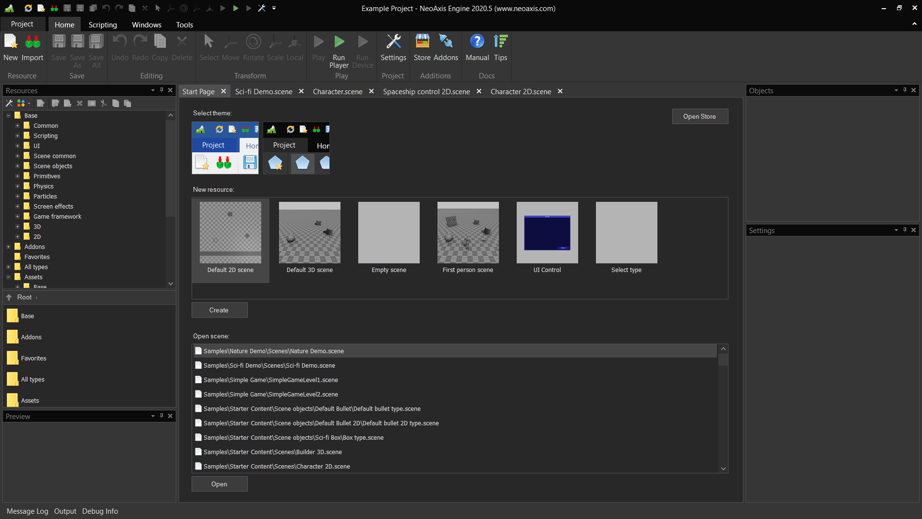Expand the Physics folder in tree
922x519 pixels.
[17, 186]
